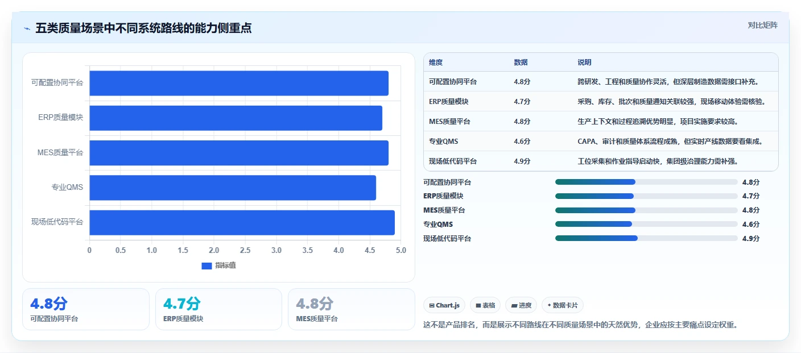This screenshot has height=353, width=801.
Task: Click the MES质量平台 bar in chart
Action: [x=239, y=153]
